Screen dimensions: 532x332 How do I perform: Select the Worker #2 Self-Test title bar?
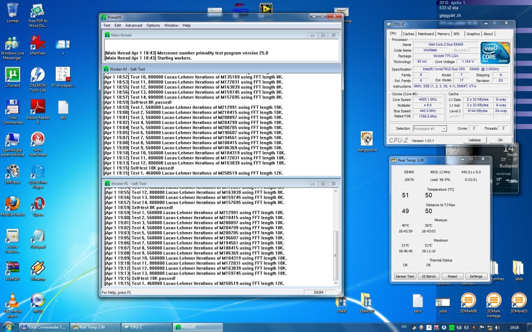(221, 69)
